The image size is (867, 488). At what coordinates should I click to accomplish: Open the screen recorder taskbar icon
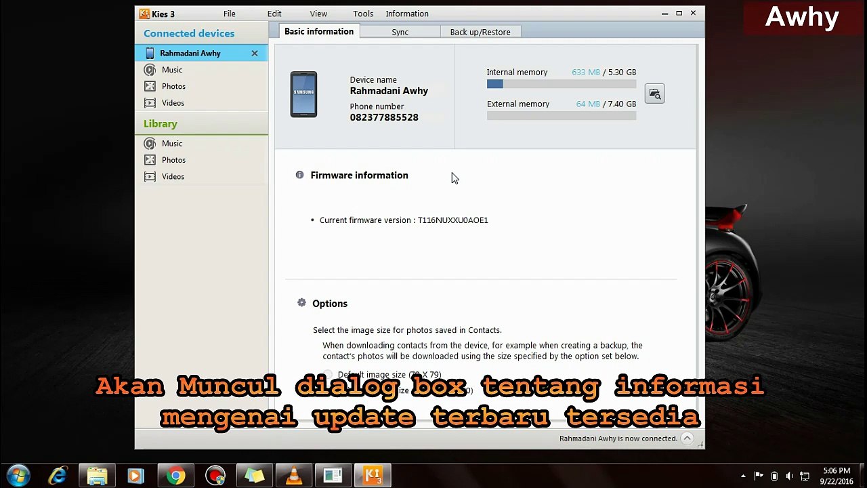(215, 476)
